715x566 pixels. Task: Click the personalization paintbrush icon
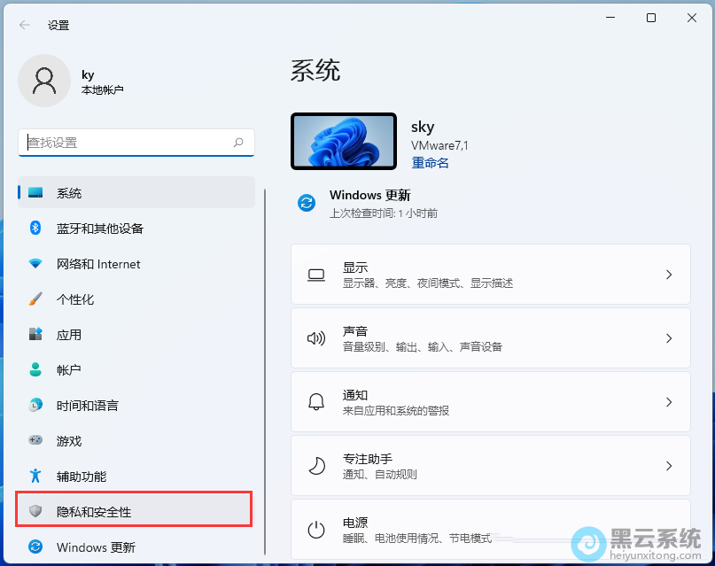(35, 299)
